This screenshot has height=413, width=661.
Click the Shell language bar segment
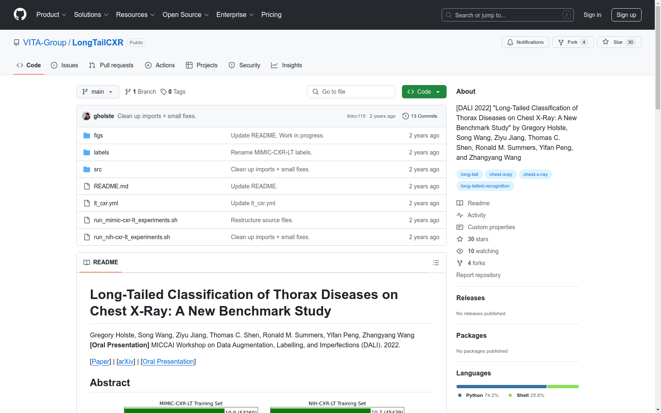point(563,387)
